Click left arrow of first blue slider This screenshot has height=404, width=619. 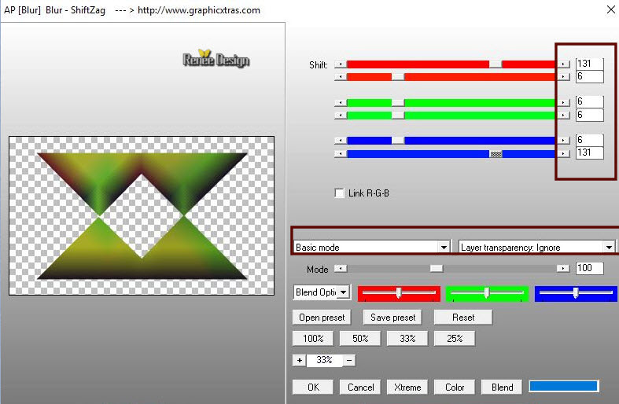341,141
